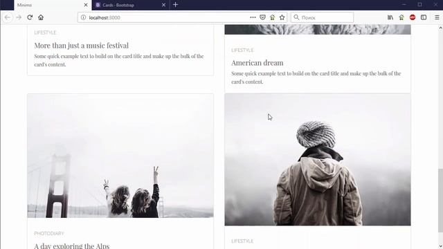Click the house extension icon in address bar
This screenshot has width=443, height=249.
(272, 17)
